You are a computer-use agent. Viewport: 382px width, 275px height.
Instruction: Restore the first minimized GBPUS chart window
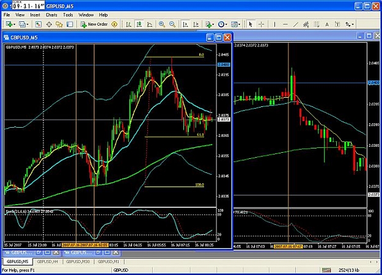(39, 252)
